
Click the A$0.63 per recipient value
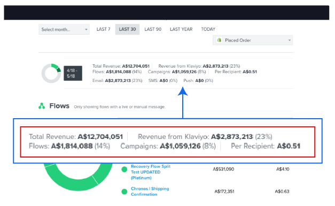point(282,191)
